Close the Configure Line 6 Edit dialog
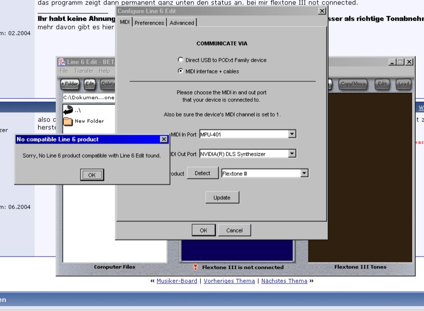The image size is (424, 311). [x=322, y=11]
